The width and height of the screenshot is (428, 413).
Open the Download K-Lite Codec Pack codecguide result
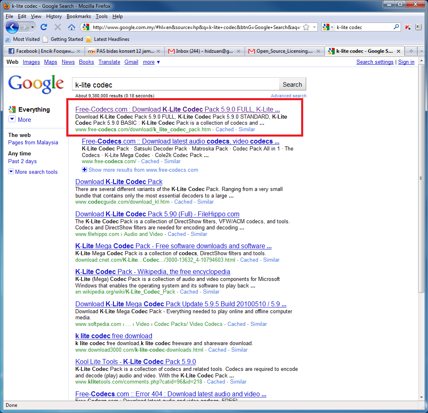point(119,182)
